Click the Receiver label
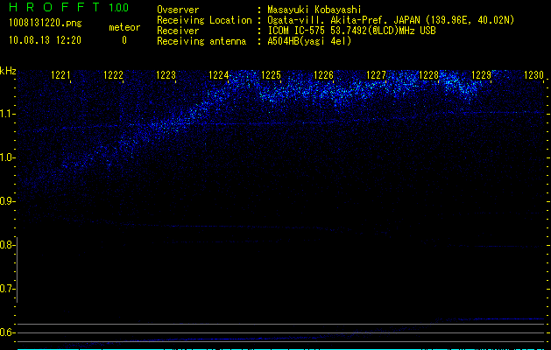 178,31
